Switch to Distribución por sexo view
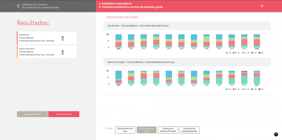The width and height of the screenshot is (282, 140). (125, 130)
